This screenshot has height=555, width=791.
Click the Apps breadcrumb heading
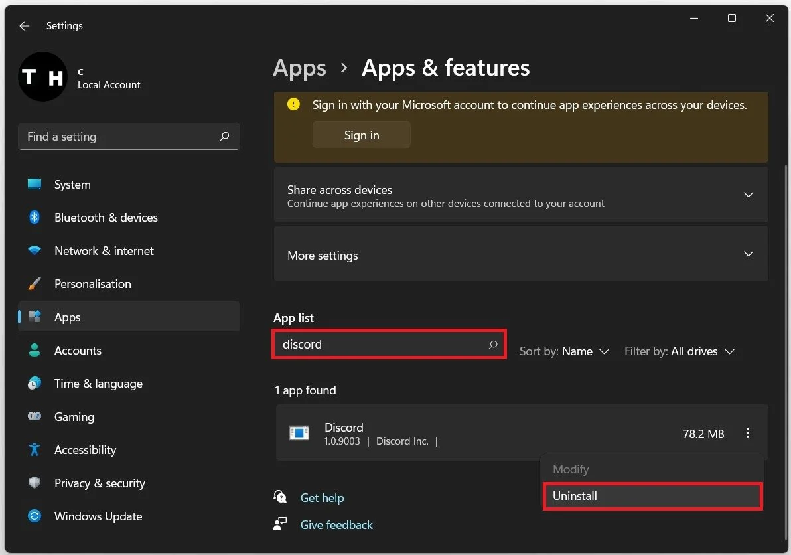[299, 68]
